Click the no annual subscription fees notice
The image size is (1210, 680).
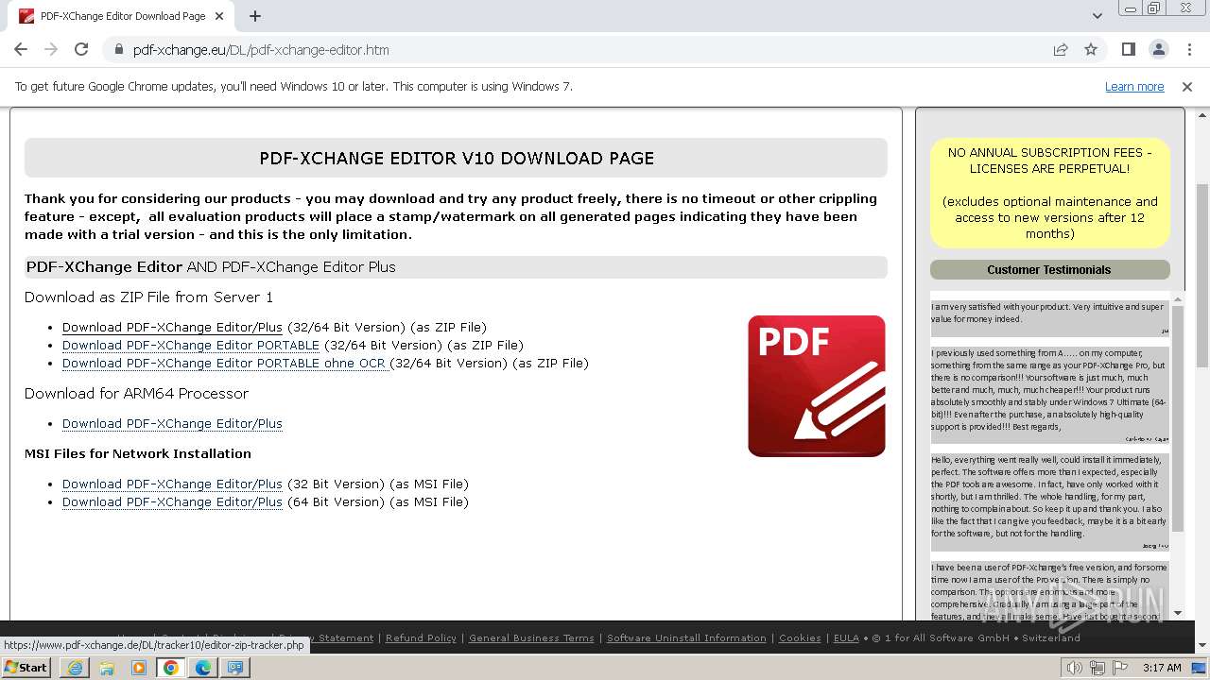click(1049, 193)
